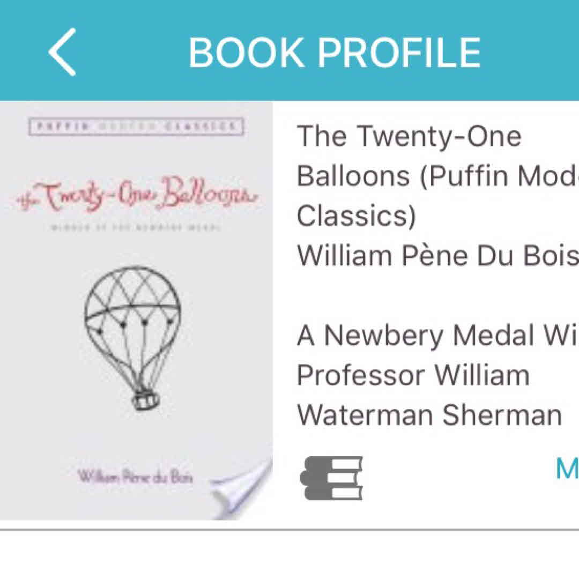Screen dimensions: 579x579
Task: Click the red cursive title on cover
Action: 137,198
